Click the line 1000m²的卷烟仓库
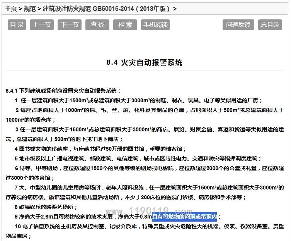This screenshot has width=291, height=241. 31,120
